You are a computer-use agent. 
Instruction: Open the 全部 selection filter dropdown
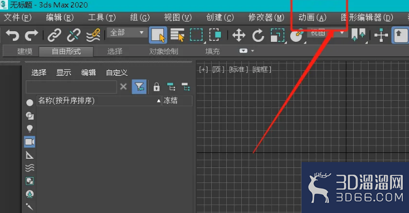coord(127,33)
